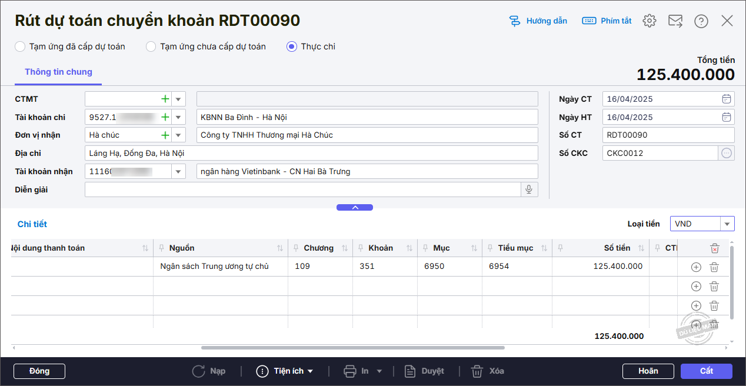
Task: Select Tạm ứng đã cấp dự toán option
Action: [20, 46]
